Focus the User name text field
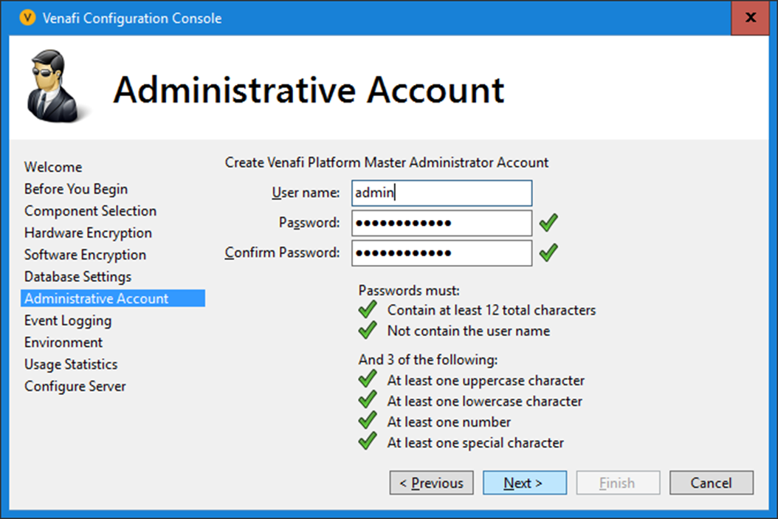Screen dimensions: 778x519 click(x=441, y=193)
